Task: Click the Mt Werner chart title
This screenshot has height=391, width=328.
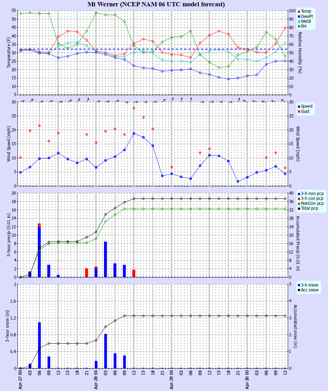Action: tap(156, 4)
